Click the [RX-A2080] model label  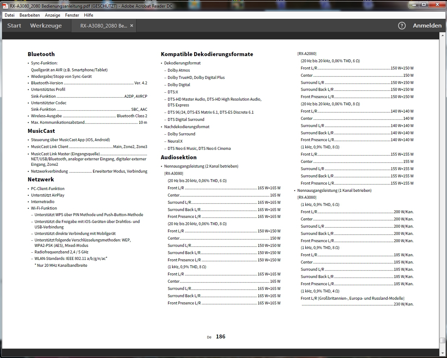point(307,54)
